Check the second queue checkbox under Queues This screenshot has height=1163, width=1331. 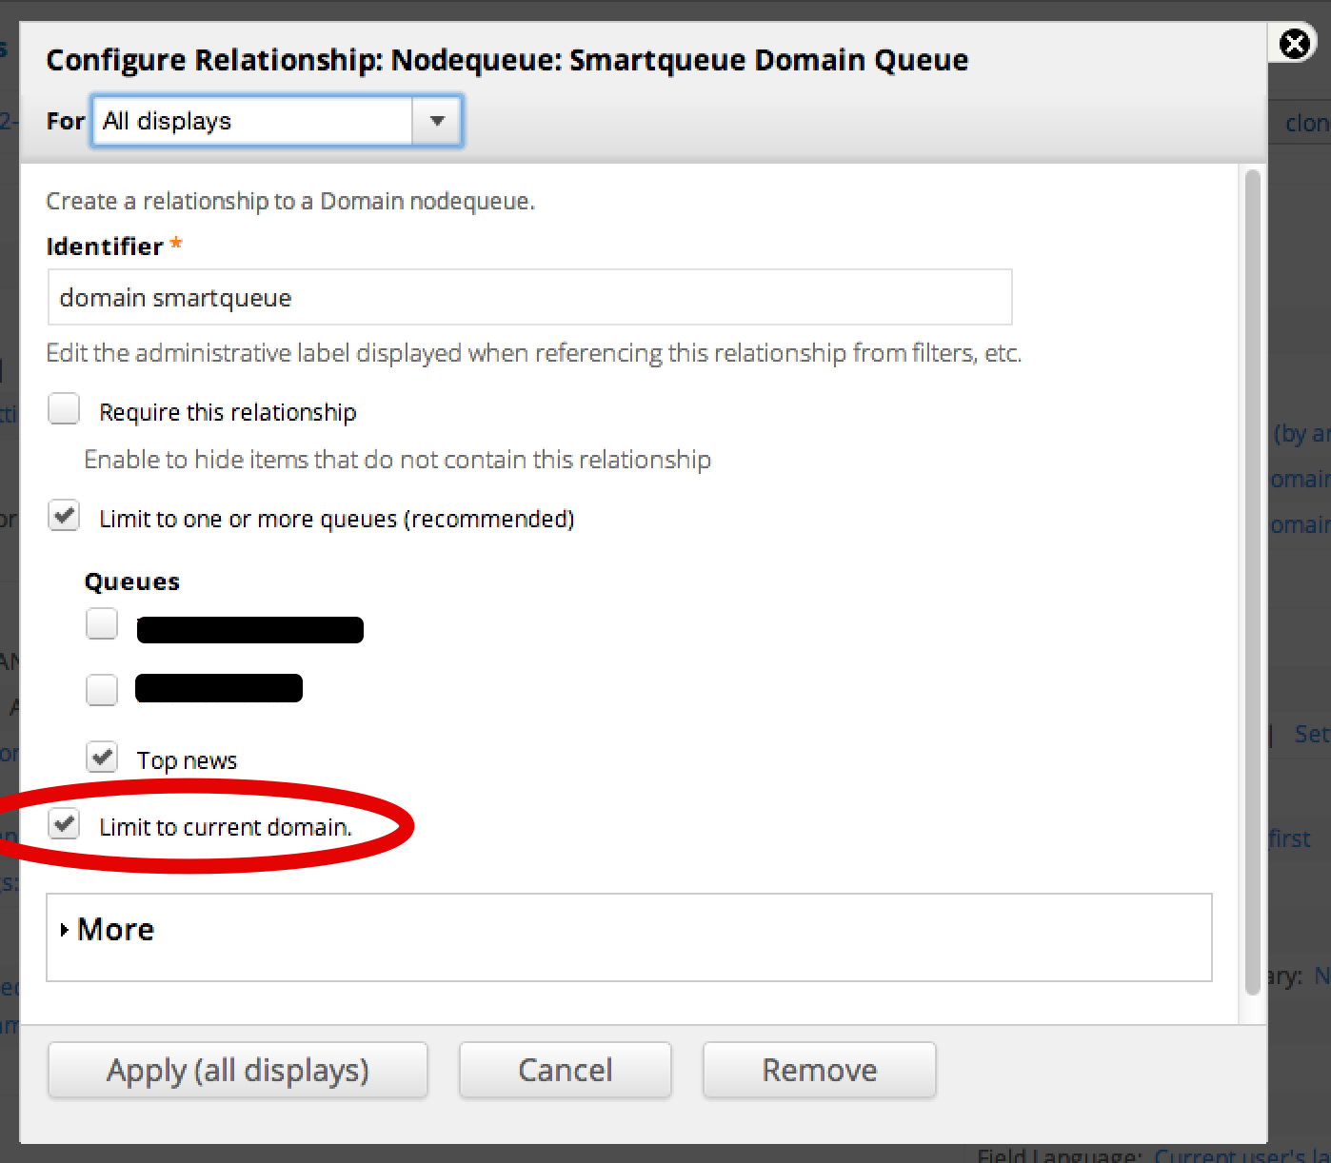point(102,690)
